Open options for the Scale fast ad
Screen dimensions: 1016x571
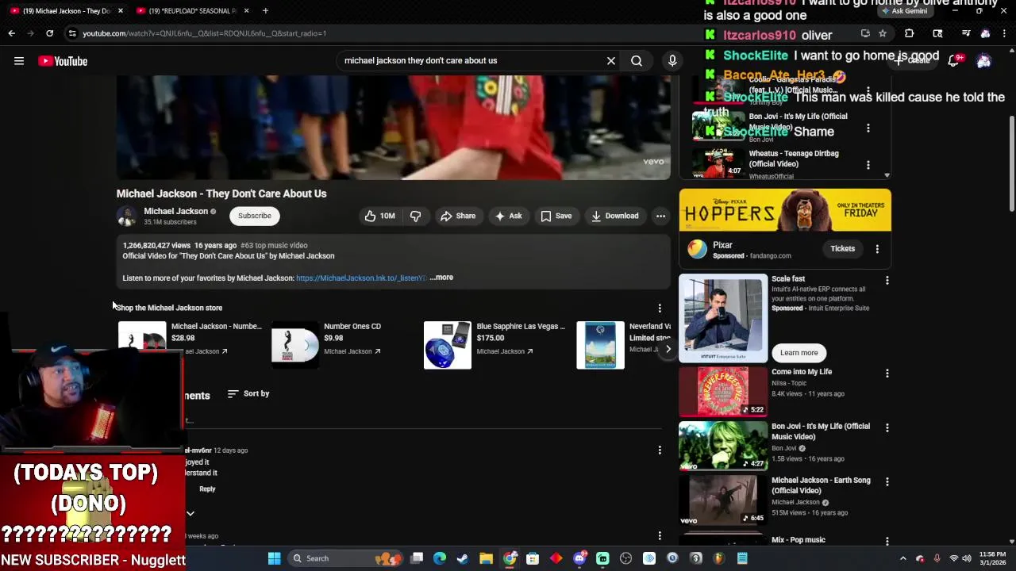887,280
